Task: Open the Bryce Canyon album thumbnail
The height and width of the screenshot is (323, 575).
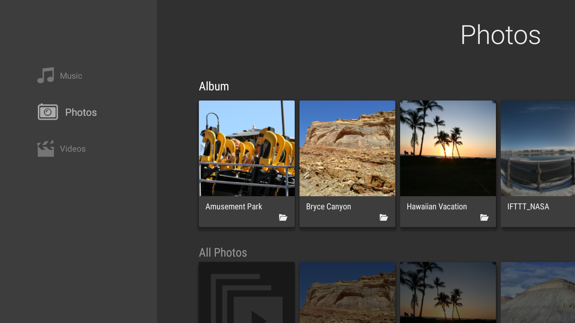Action: pos(347,148)
